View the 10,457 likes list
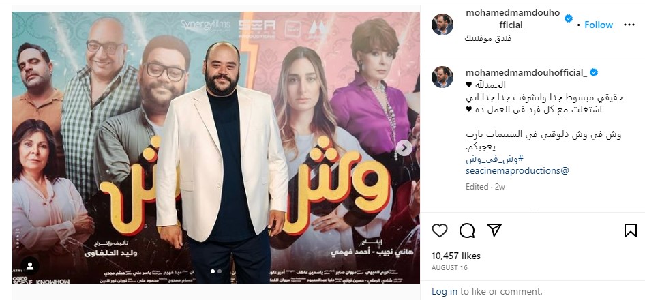The width and height of the screenshot is (645, 300). 455,256
